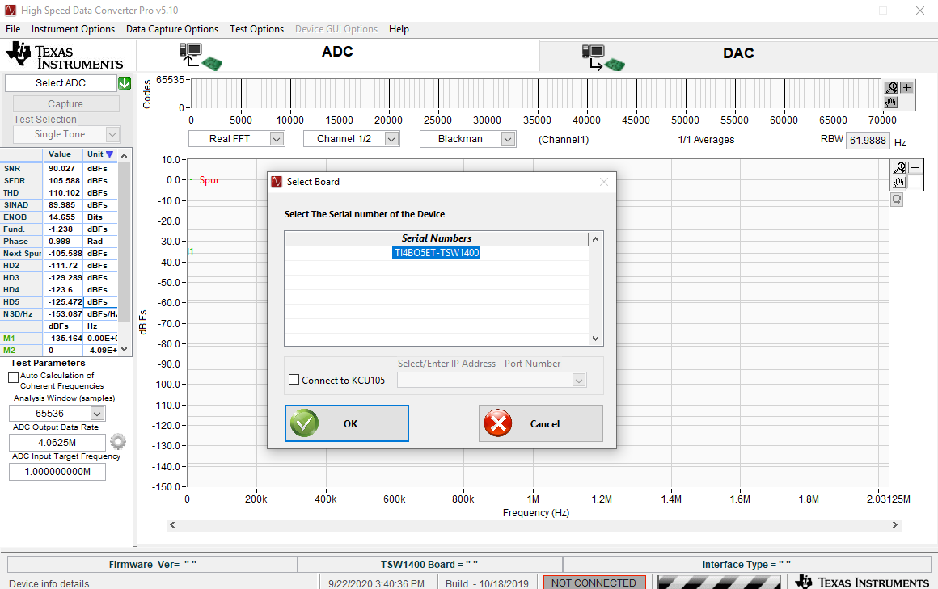
Task: Open the Data Capture Options menu
Action: click(172, 28)
